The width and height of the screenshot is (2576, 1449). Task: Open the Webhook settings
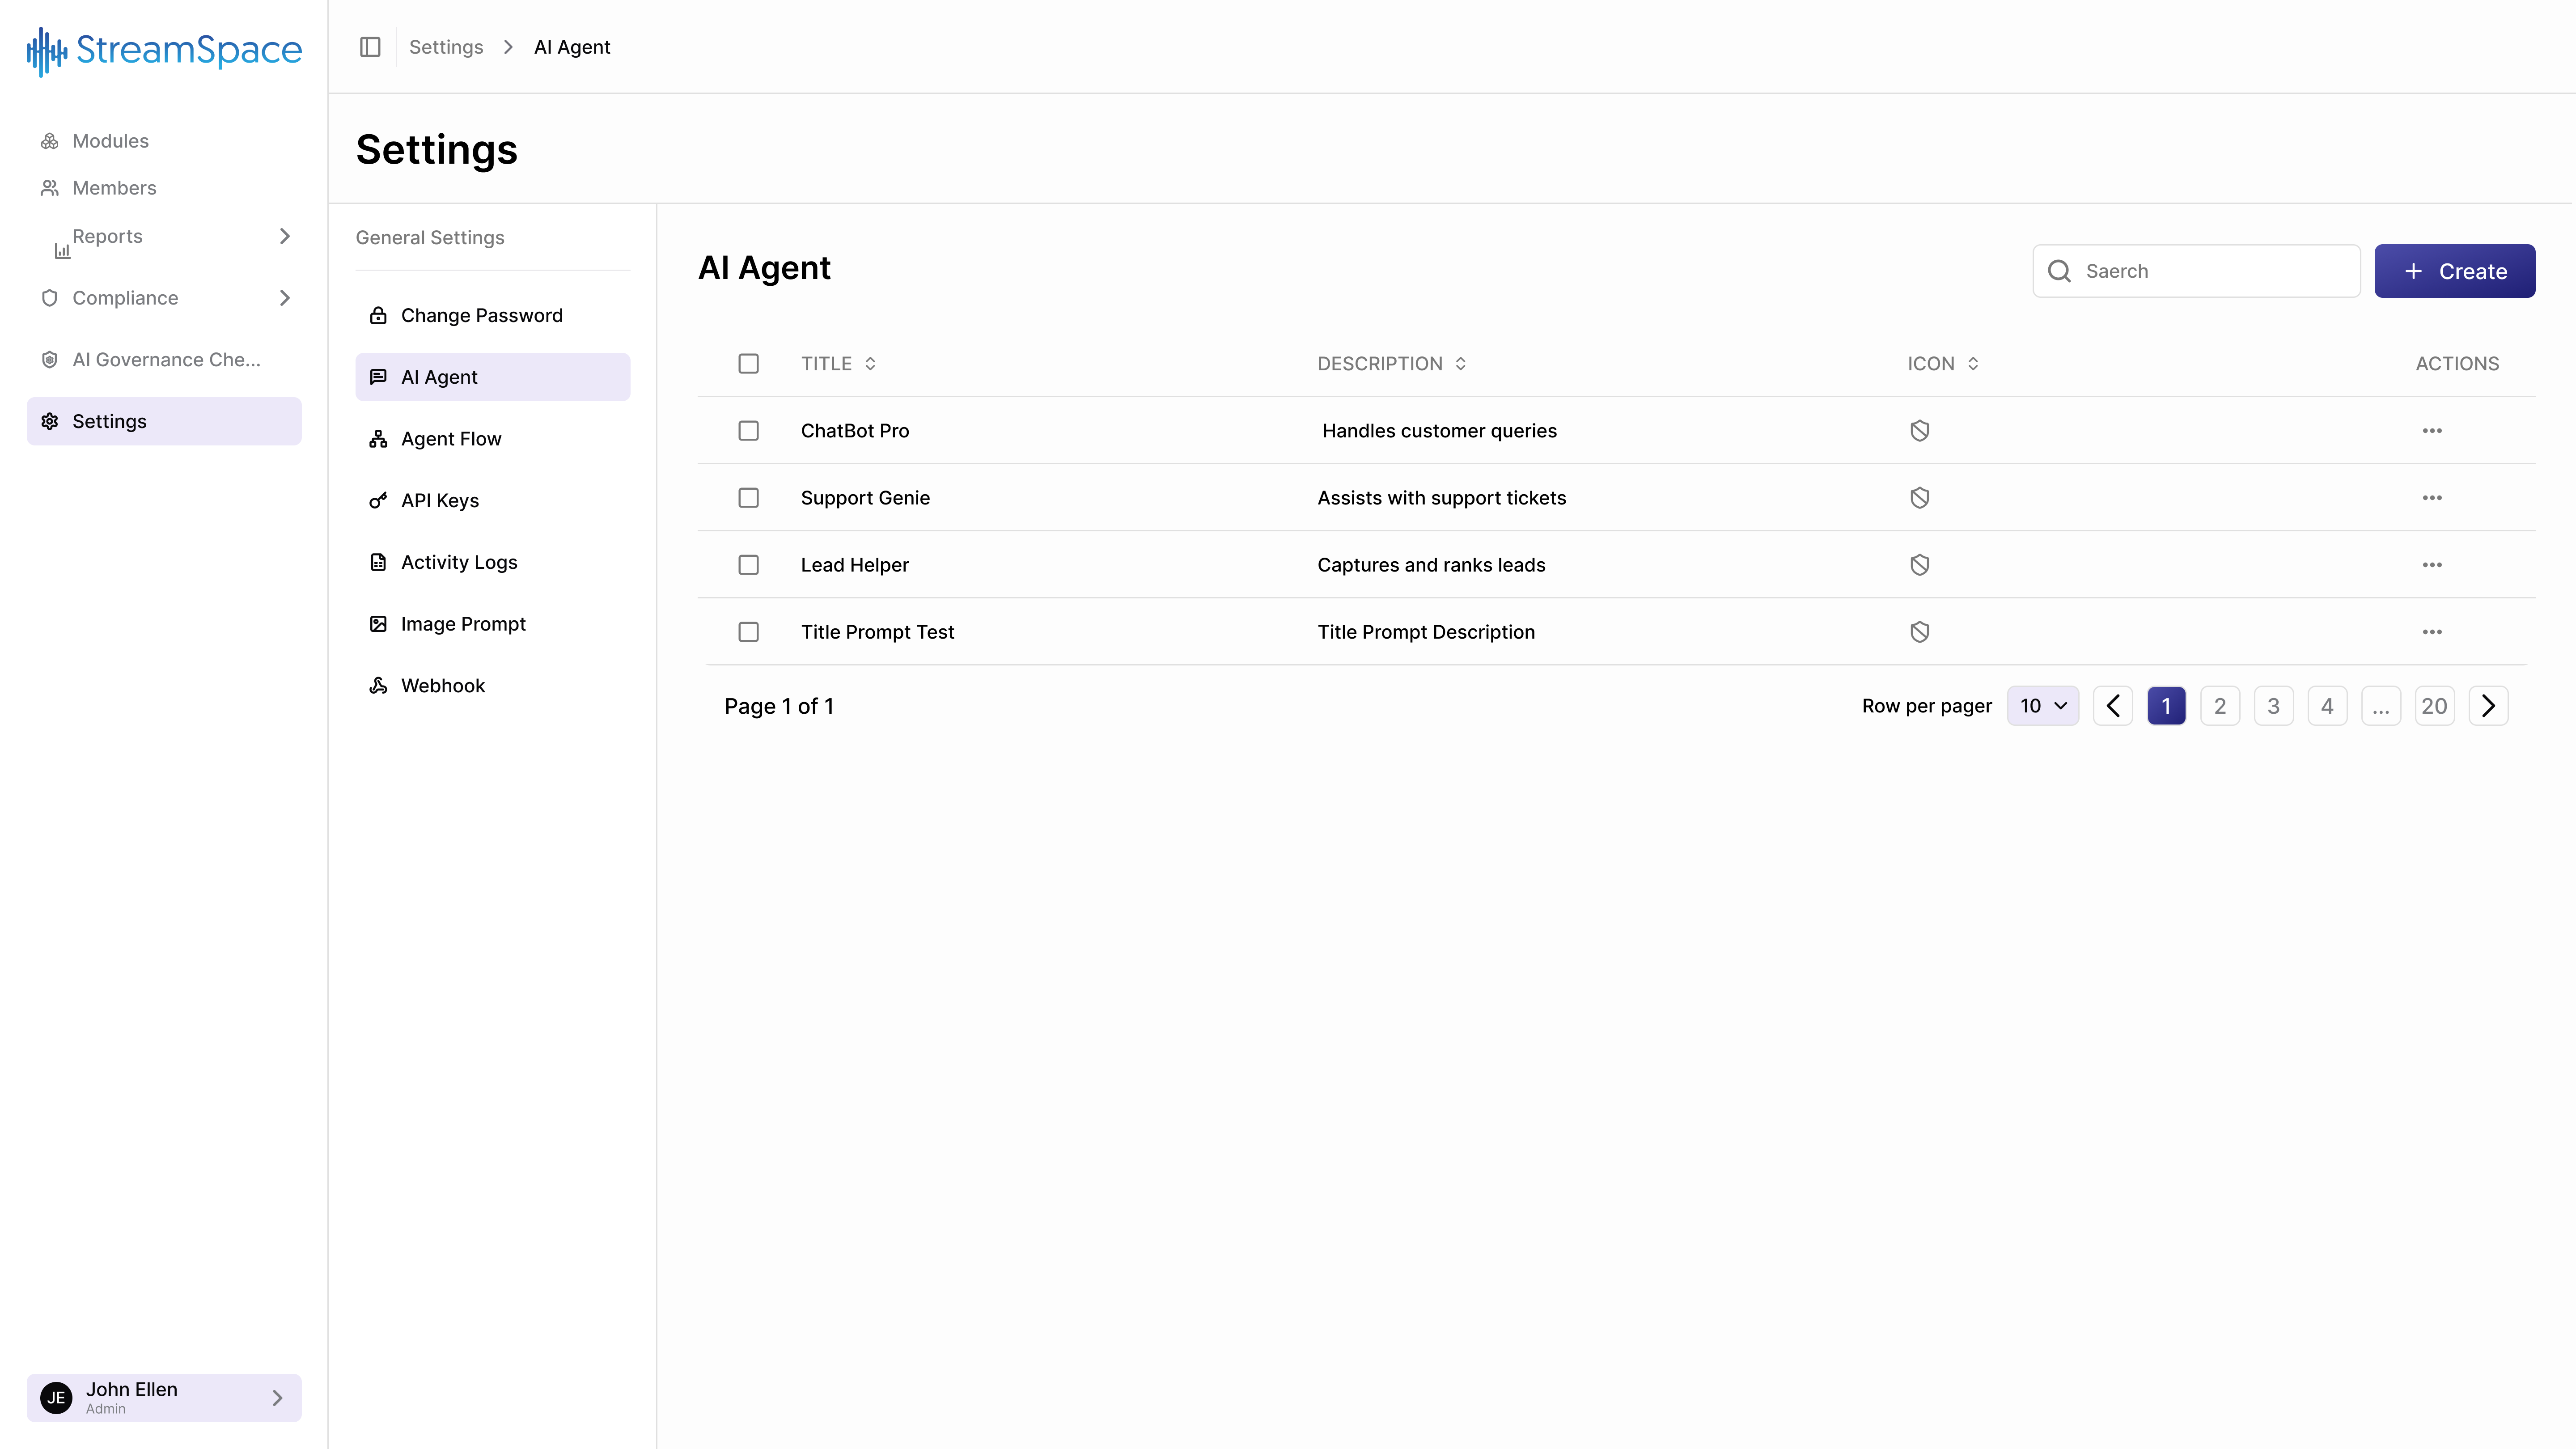[493, 685]
